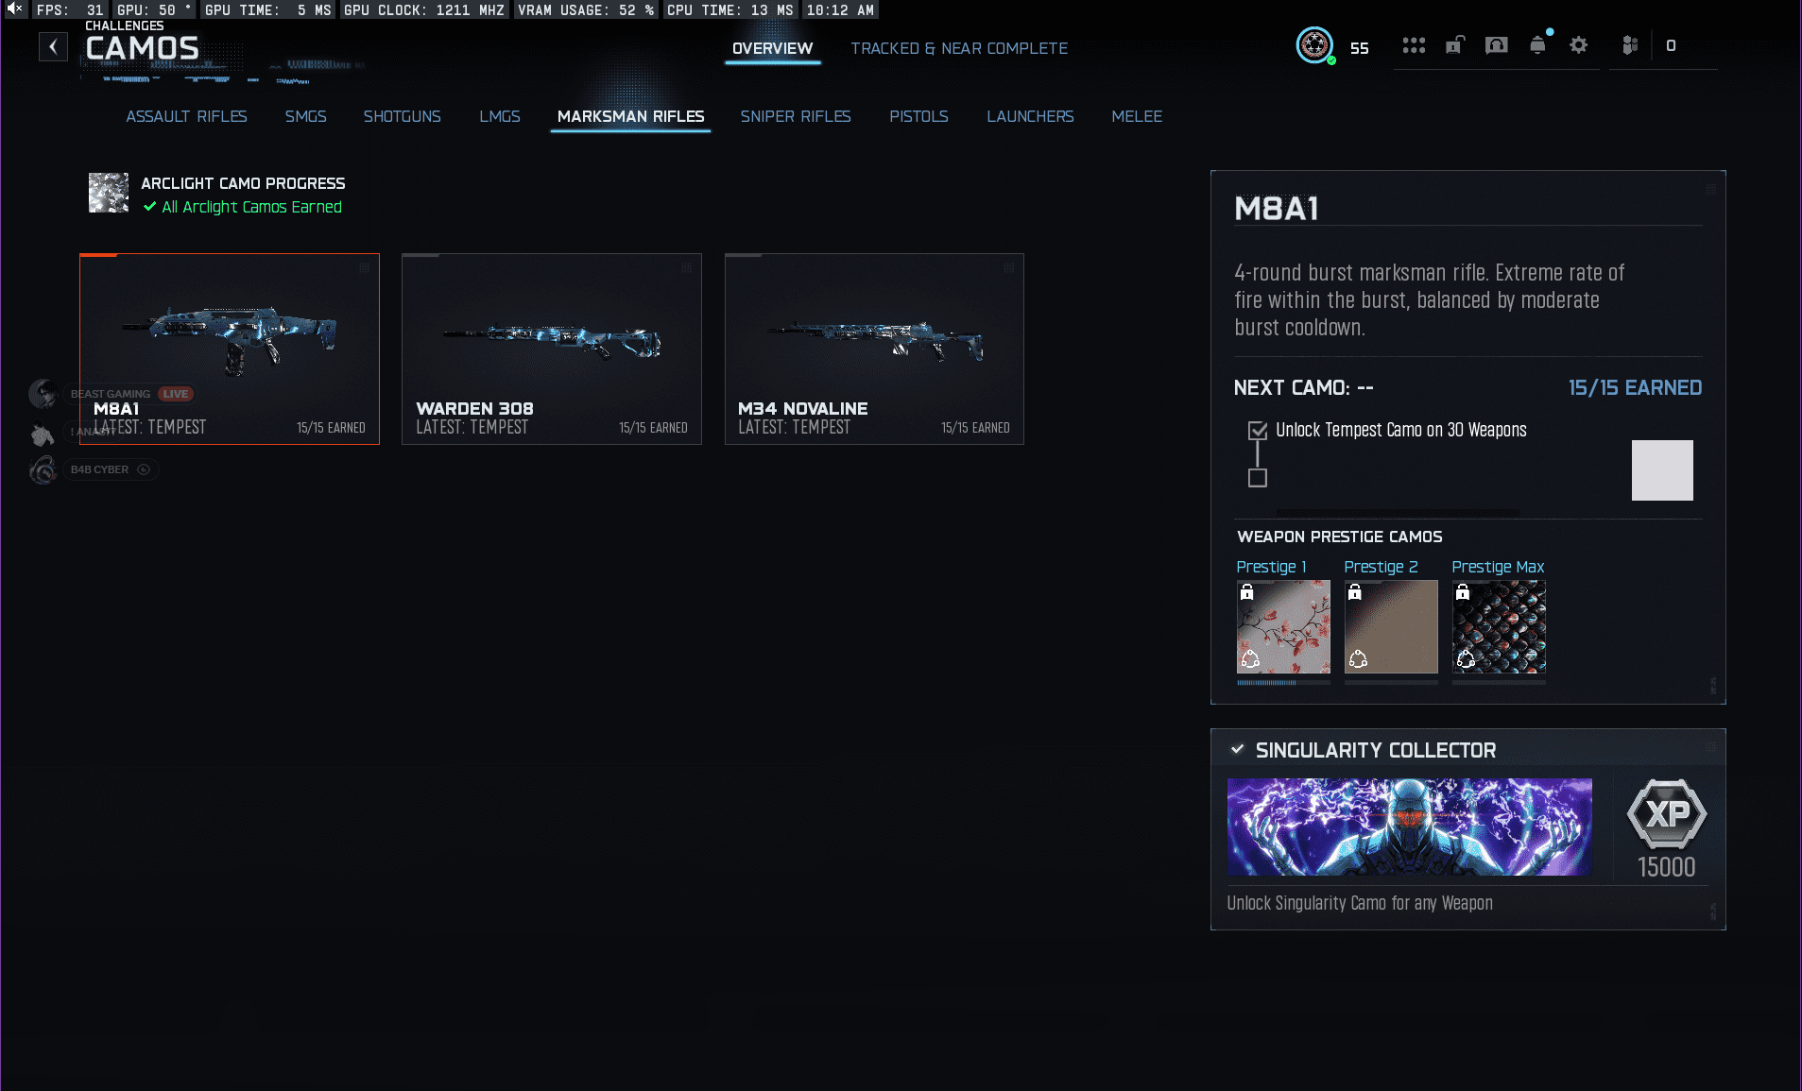This screenshot has height=1091, width=1802.
Task: Click the Prestige 1 floral camo thumbnail
Action: point(1283,626)
